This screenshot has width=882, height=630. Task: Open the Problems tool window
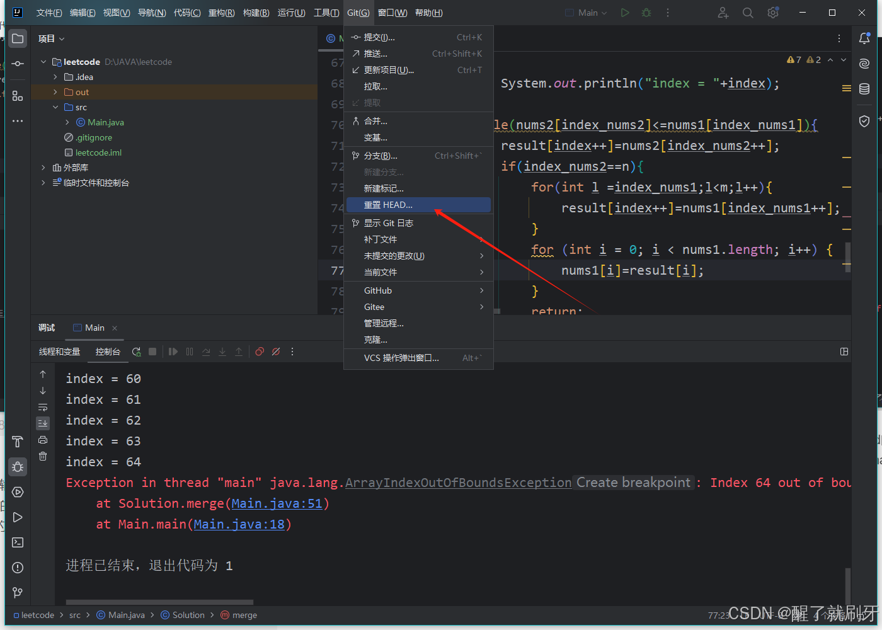point(18,568)
